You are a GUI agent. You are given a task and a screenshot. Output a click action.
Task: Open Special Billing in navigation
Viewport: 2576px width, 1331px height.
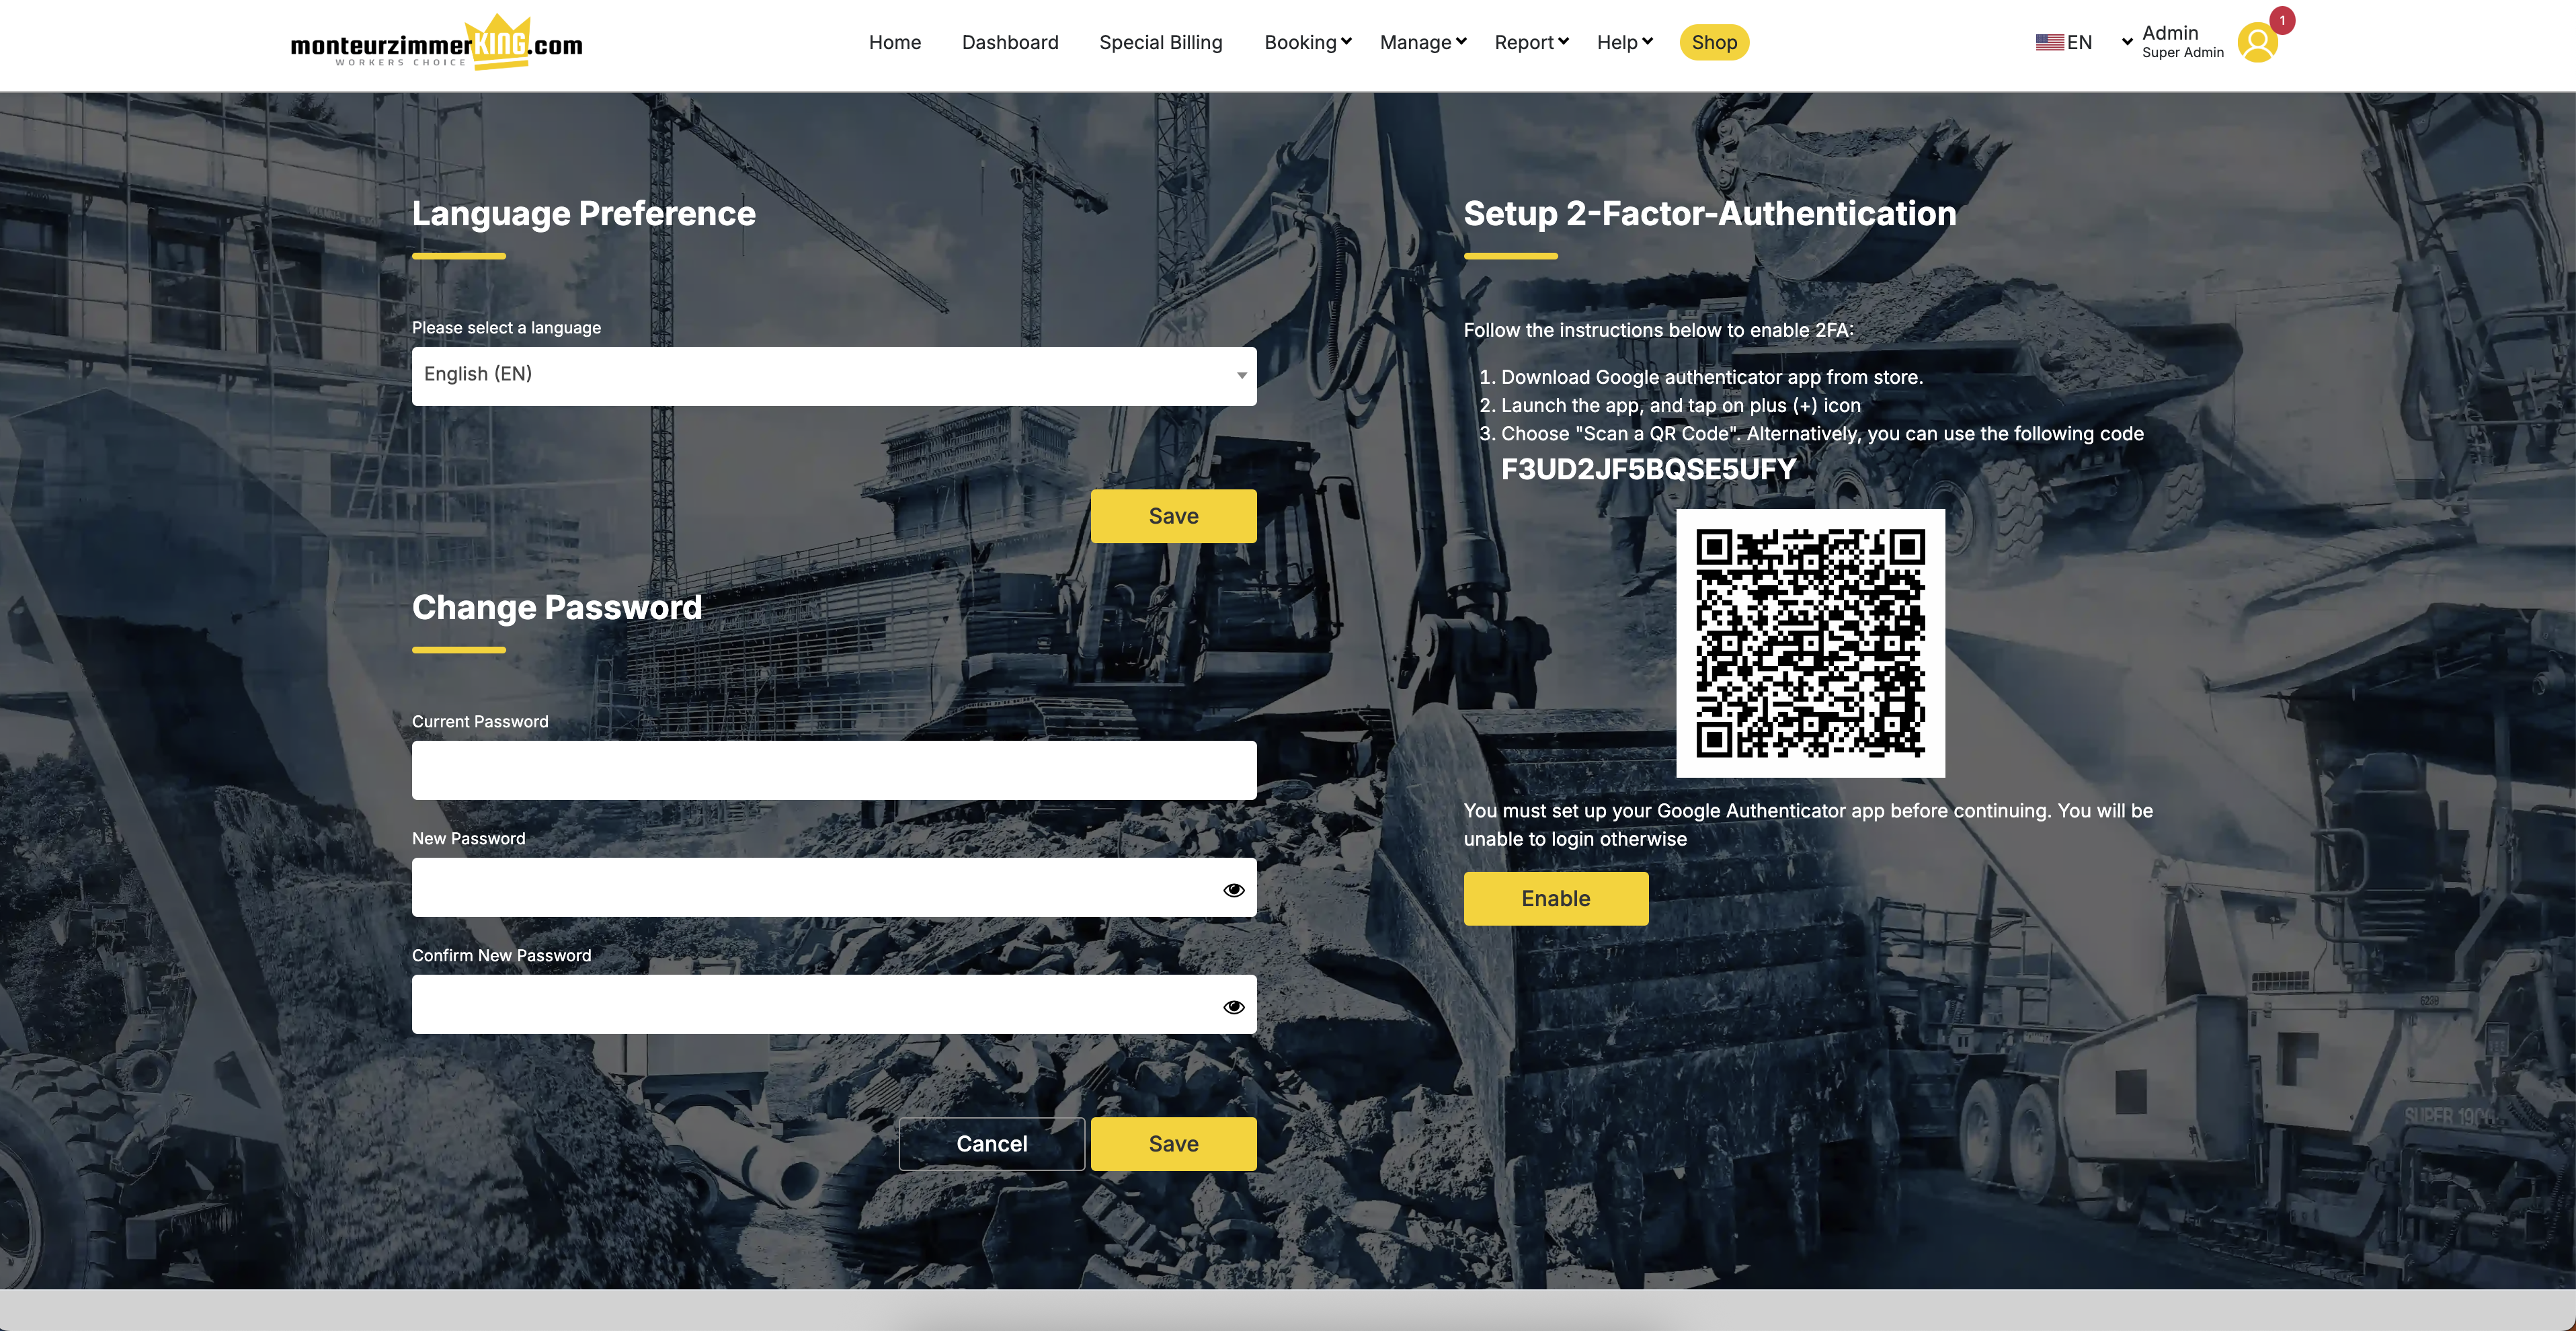(1160, 42)
